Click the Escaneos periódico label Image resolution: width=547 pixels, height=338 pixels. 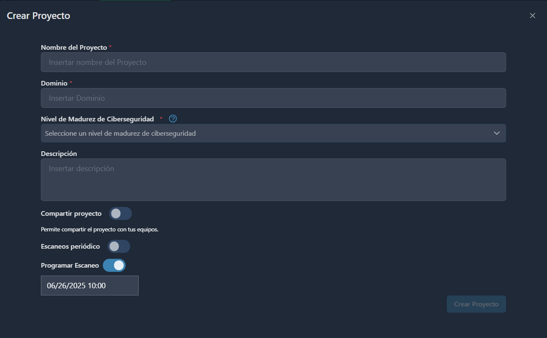(70, 247)
